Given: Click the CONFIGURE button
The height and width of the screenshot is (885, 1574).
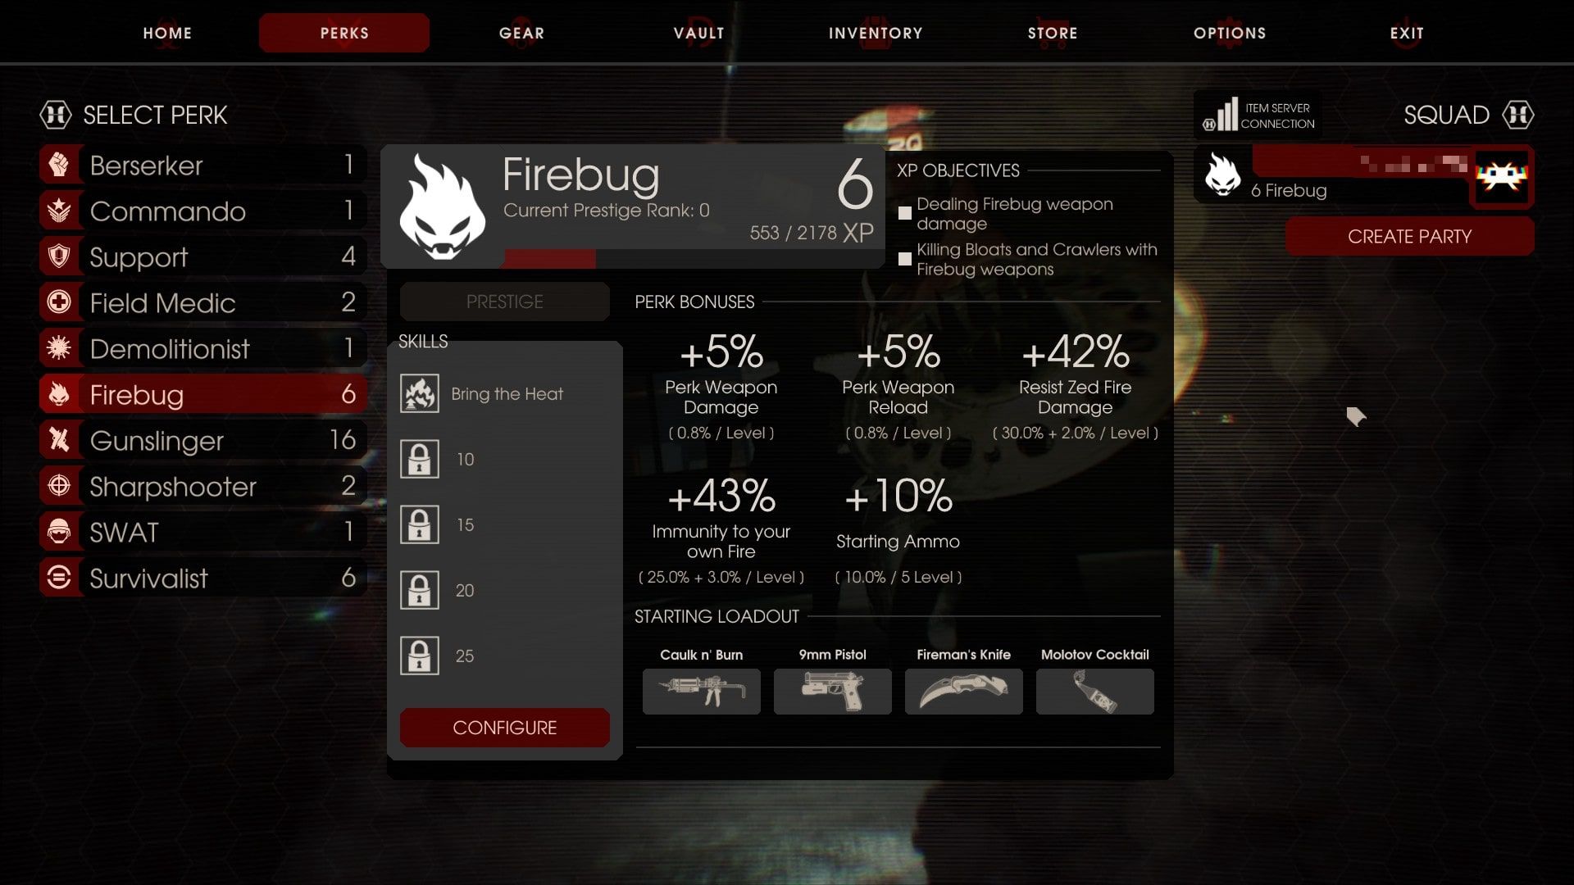Looking at the screenshot, I should tap(505, 727).
